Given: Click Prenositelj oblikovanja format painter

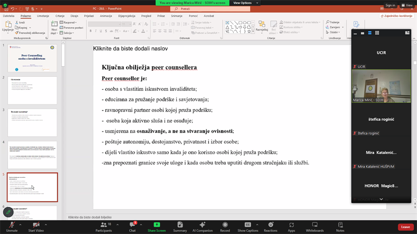Looking at the screenshot, I should click(30, 33).
